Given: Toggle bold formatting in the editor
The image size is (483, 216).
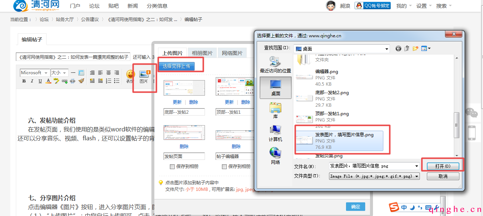Looking at the screenshot, I should (x=24, y=81).
